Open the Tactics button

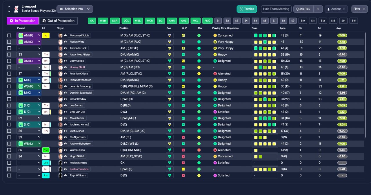[247, 9]
